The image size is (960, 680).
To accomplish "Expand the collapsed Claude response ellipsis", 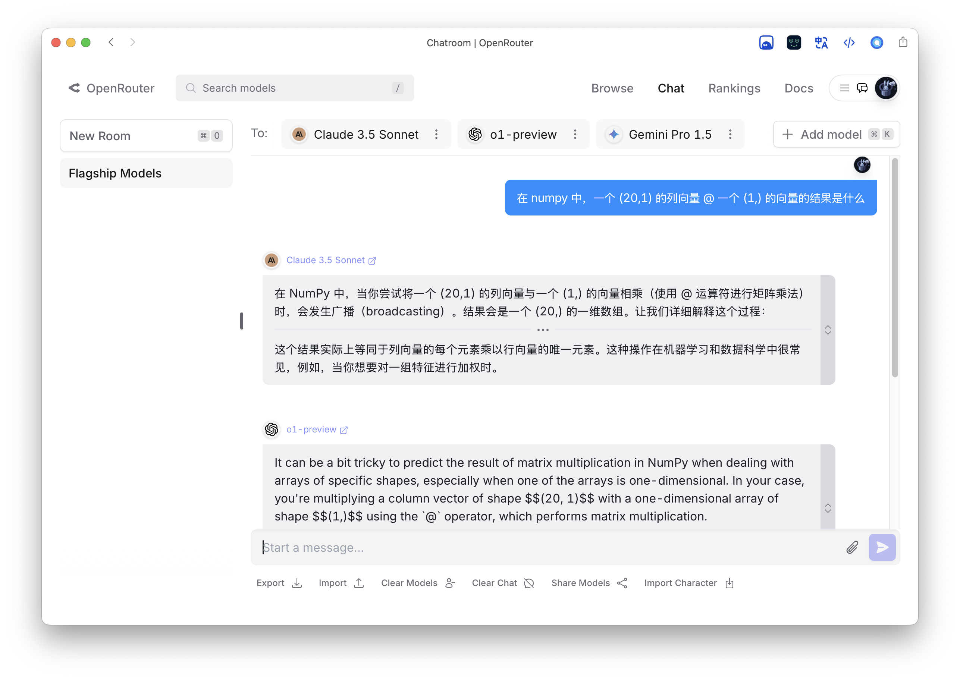I will (543, 330).
